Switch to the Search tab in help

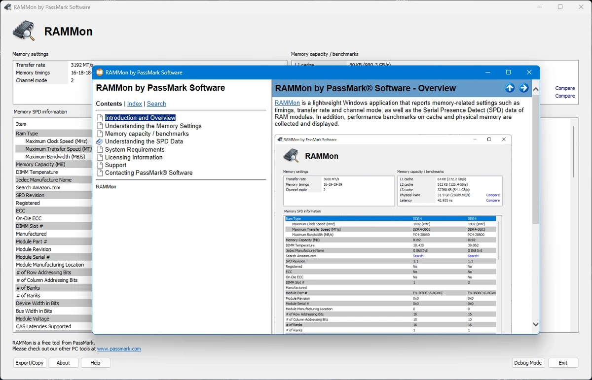156,104
